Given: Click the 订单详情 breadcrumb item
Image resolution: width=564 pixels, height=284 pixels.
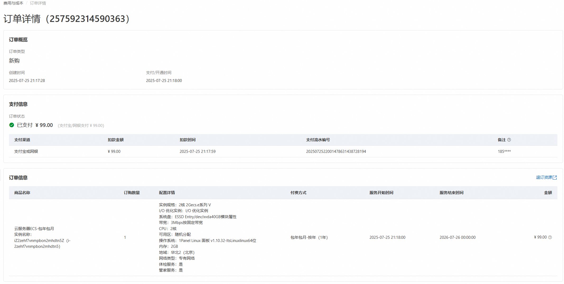Looking at the screenshot, I should tap(38, 3).
